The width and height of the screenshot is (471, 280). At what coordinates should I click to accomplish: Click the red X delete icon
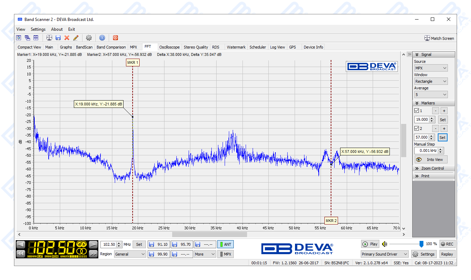pyautogui.click(x=67, y=38)
